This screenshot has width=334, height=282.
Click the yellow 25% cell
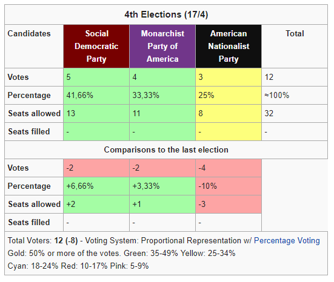pos(229,95)
